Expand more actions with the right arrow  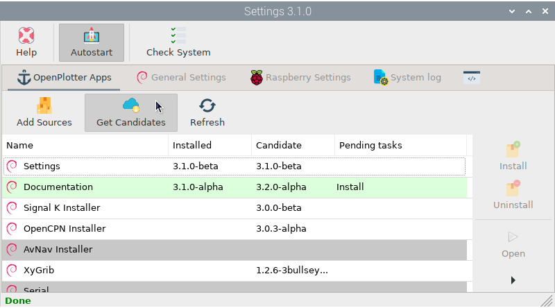pyautogui.click(x=513, y=280)
